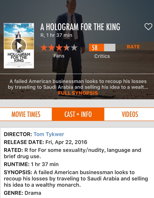This screenshot has height=198, width=154.
Task: Open the critics score 58 bar
Action: [x=102, y=48]
